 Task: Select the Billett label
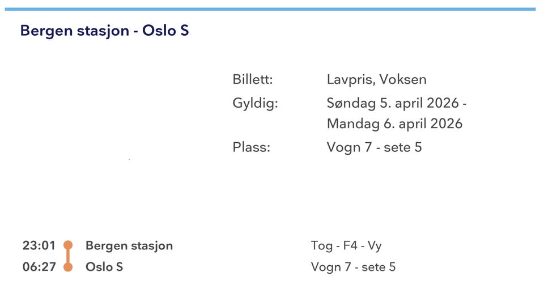[253, 79]
